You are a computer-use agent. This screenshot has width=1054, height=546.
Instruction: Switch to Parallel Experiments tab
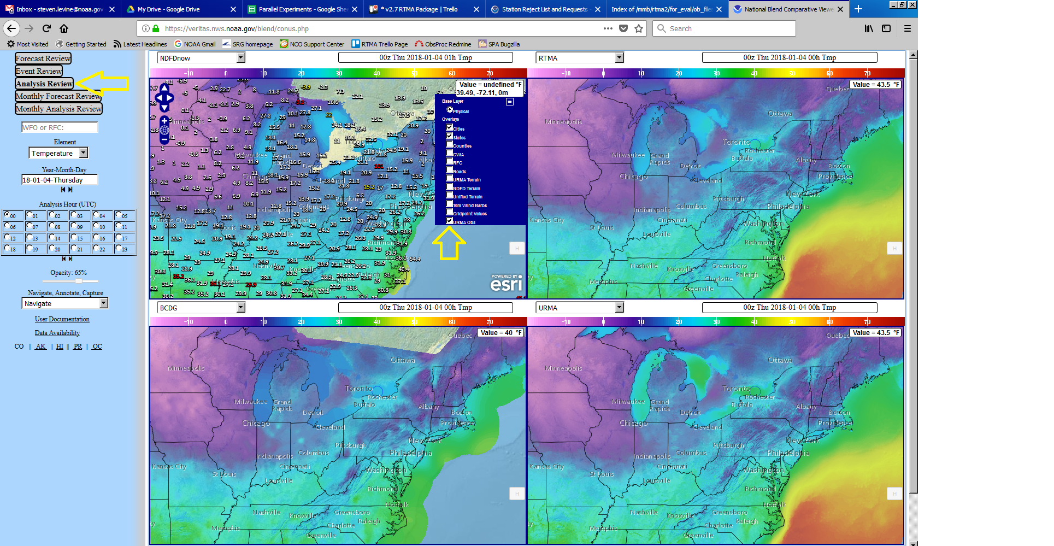302,9
